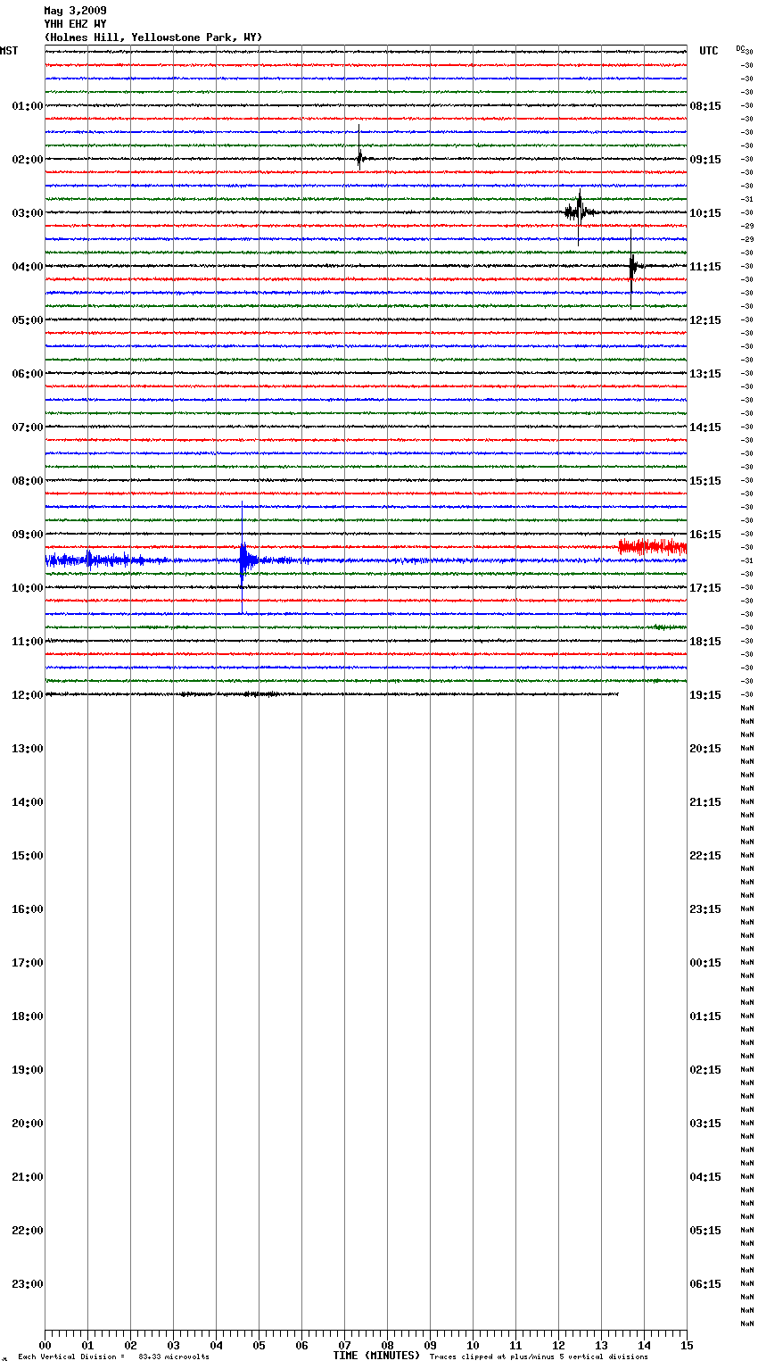Click the bottom axis label for minute 03

[x=173, y=1345]
